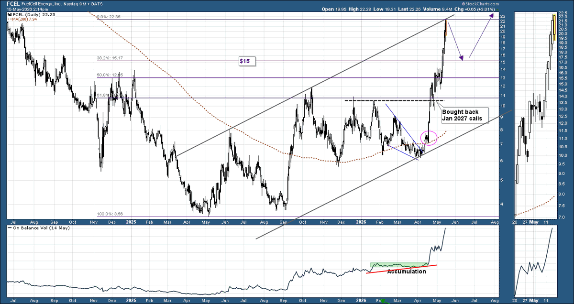
Task: Click the 50.0% Fibonacci retracement label
Action: coord(111,75)
